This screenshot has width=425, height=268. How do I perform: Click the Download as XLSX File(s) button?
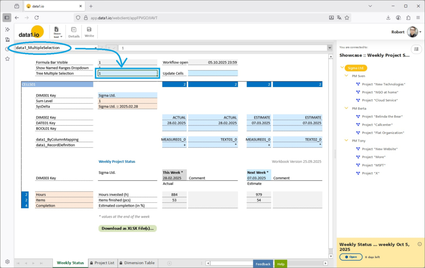pos(127,228)
